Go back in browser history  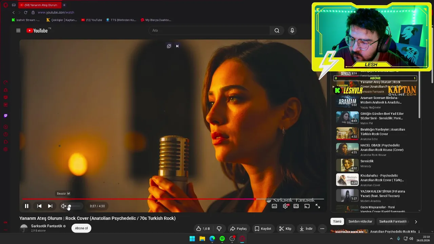pos(14,13)
